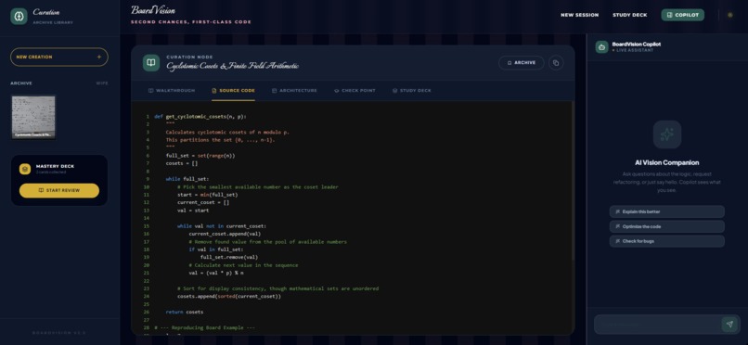Toggle the theme with the sun icon
Image resolution: width=748 pixels, height=345 pixels.
[x=729, y=15]
